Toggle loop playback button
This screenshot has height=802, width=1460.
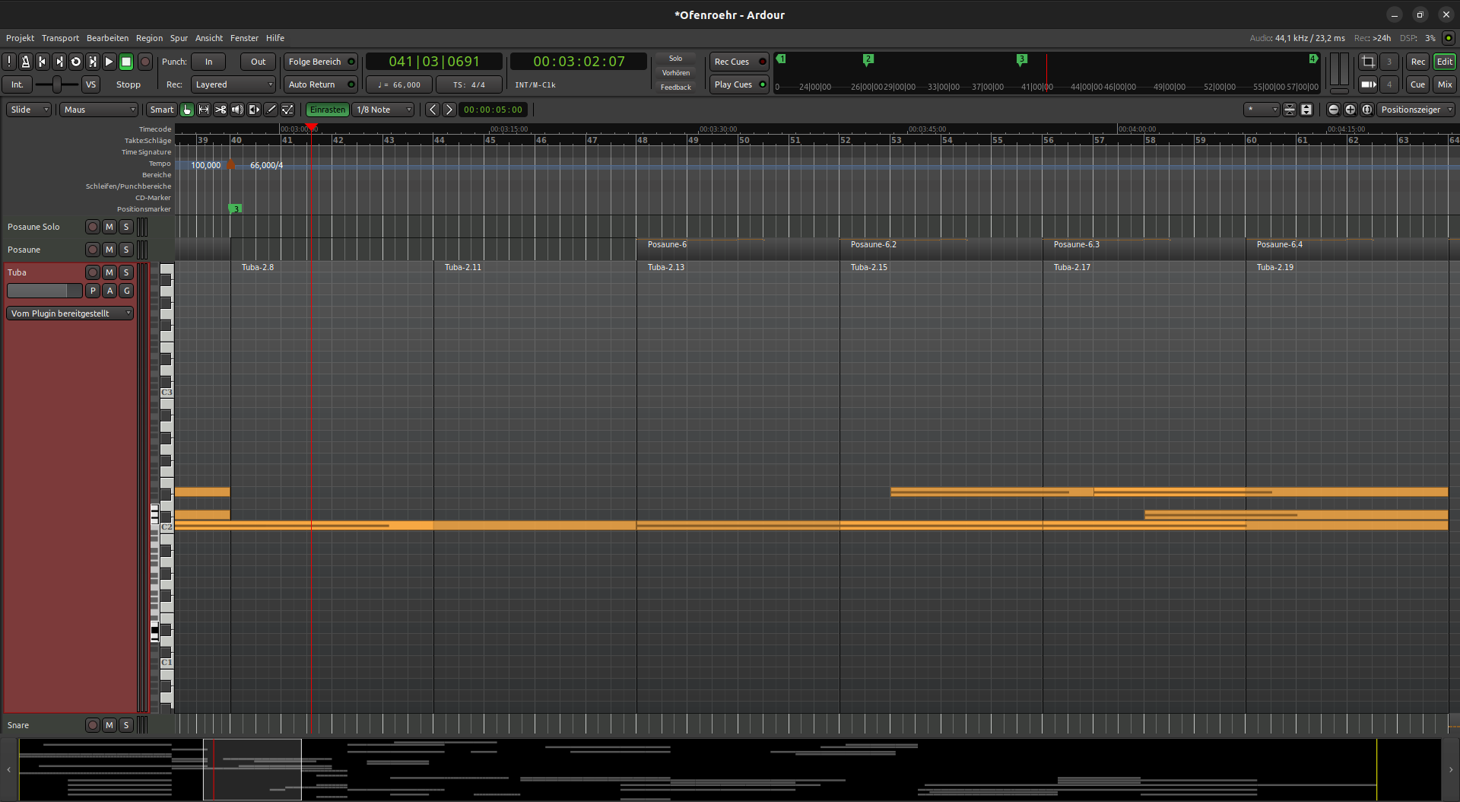click(75, 62)
